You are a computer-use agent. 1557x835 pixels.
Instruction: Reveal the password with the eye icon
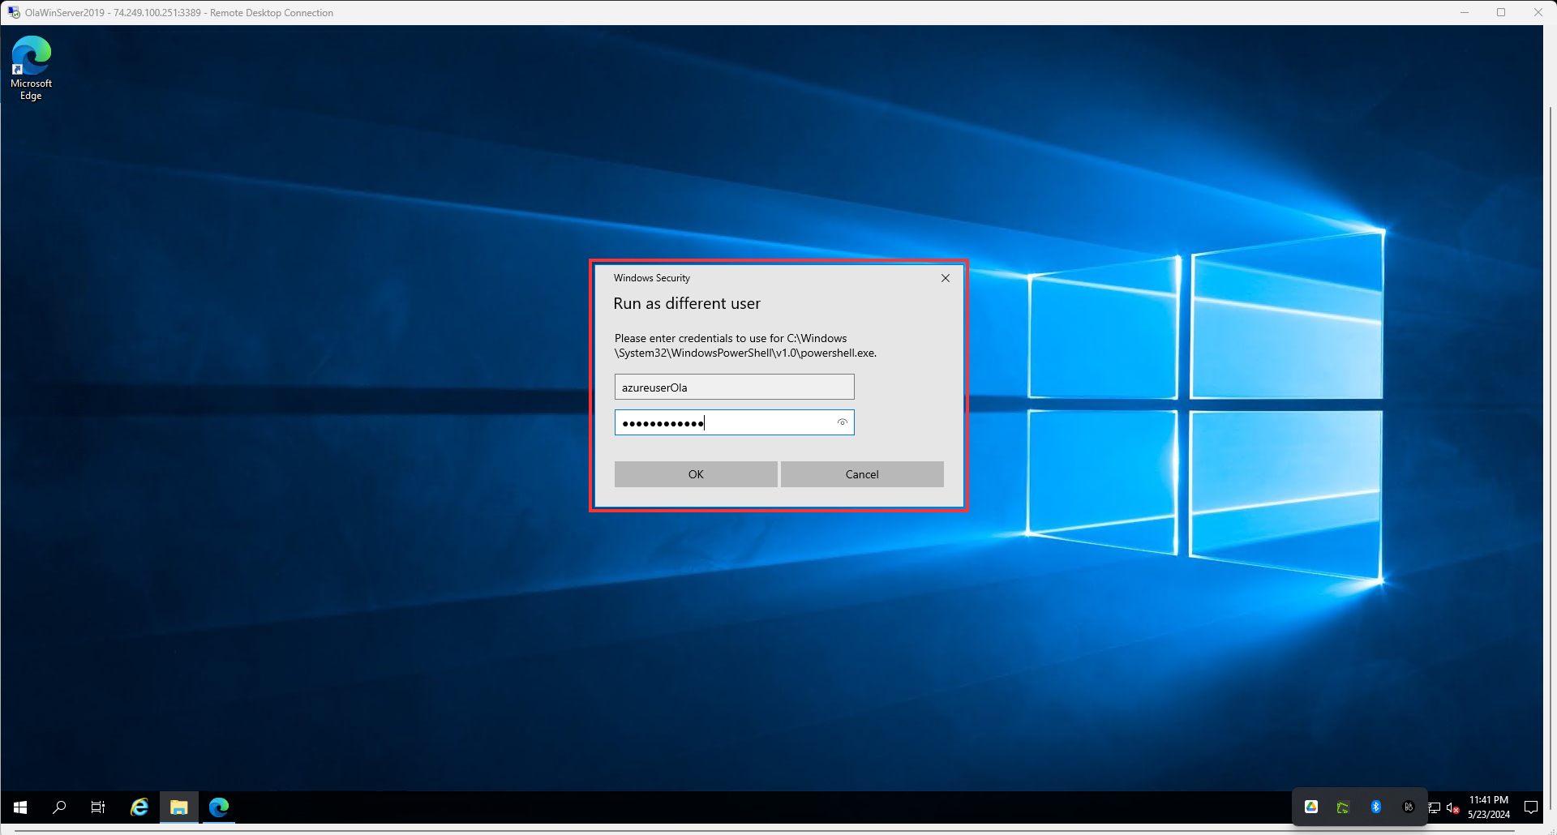click(843, 422)
